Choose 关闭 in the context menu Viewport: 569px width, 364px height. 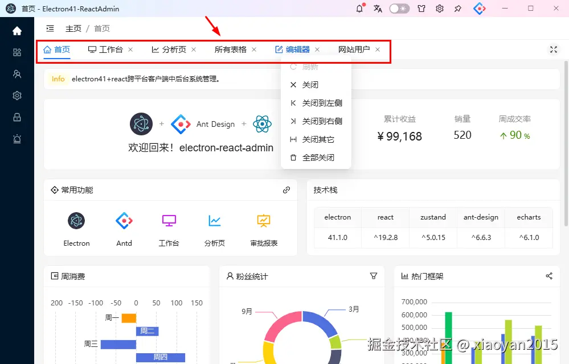[316, 85]
